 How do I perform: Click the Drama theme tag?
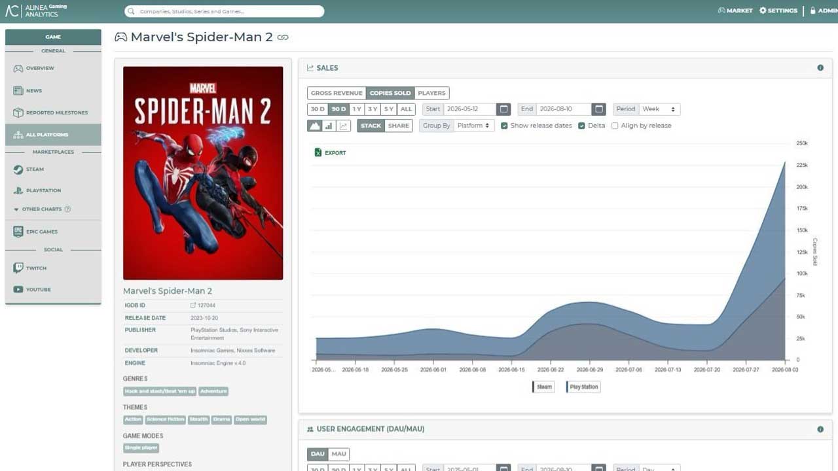tap(221, 419)
